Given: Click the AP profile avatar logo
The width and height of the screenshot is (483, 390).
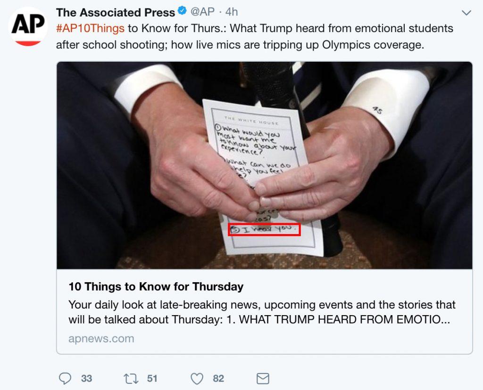Looking at the screenshot, I should [28, 26].
